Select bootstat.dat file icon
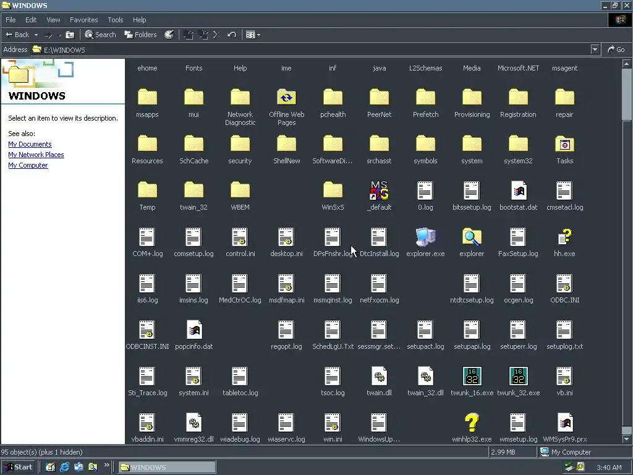This screenshot has height=475, width=633. coord(519,190)
